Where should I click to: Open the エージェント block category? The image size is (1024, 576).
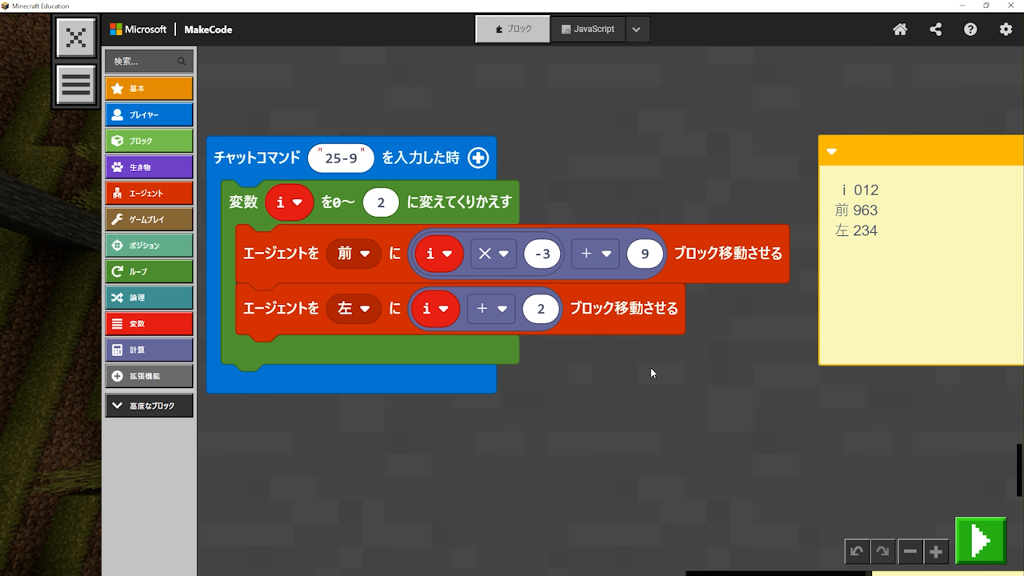pos(149,194)
